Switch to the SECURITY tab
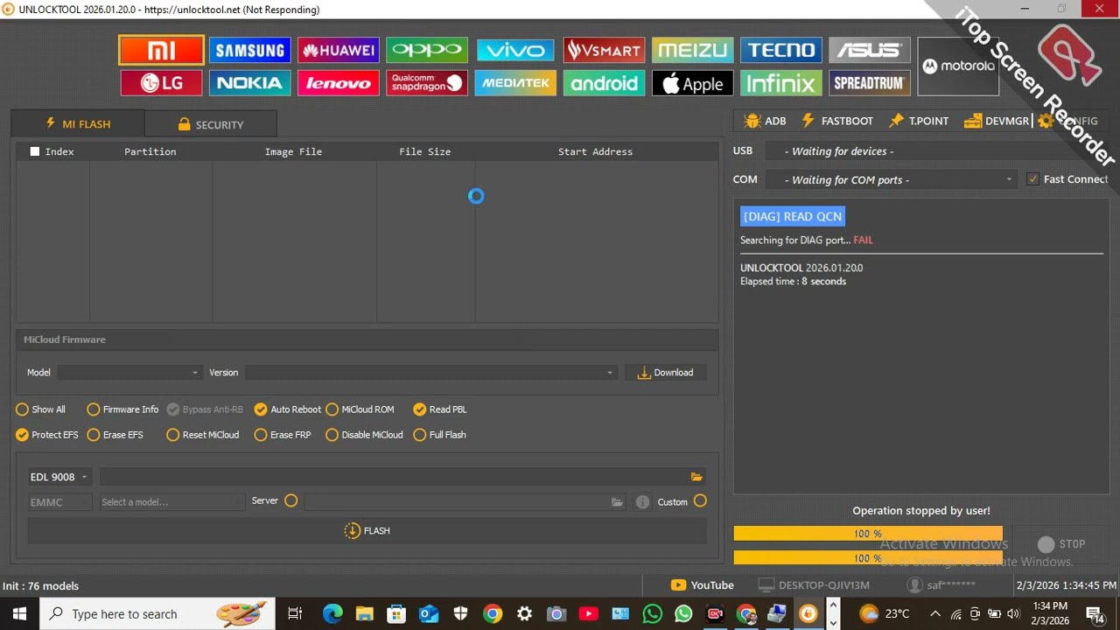This screenshot has height=630, width=1120. (211, 124)
